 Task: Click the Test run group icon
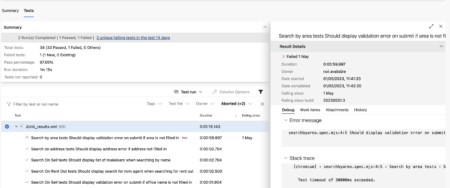pyautogui.click(x=176, y=92)
